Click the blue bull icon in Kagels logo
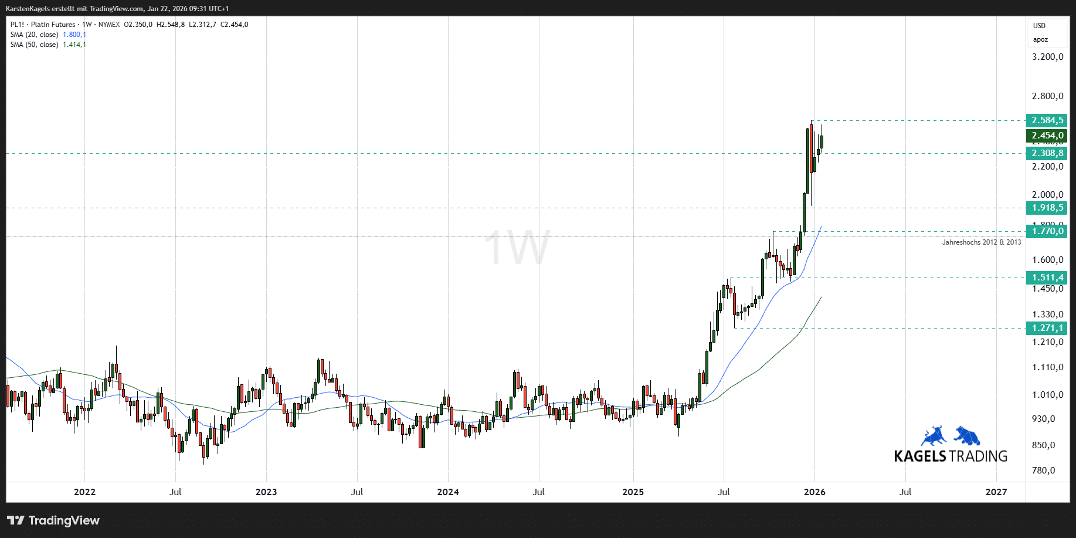The height and width of the screenshot is (538, 1076). point(934,437)
